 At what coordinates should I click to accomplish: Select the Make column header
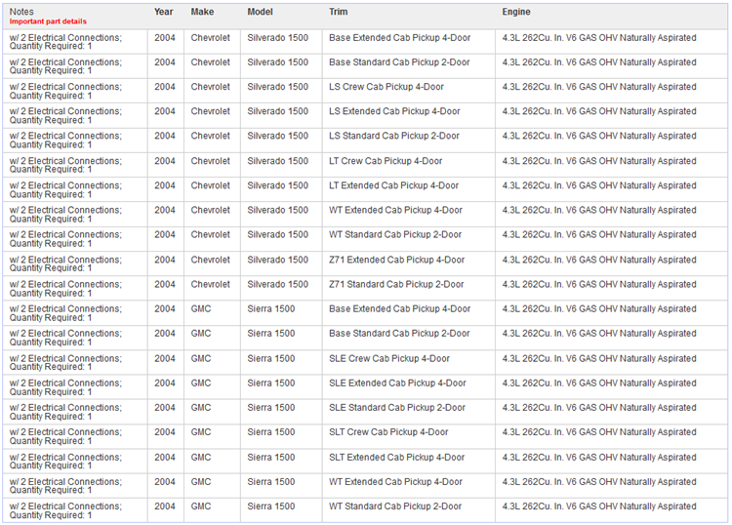(x=203, y=12)
